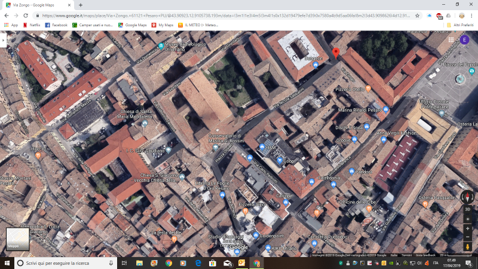Switch the map to 3D view
Image resolution: width=478 pixels, height=269 pixels.
point(468,209)
